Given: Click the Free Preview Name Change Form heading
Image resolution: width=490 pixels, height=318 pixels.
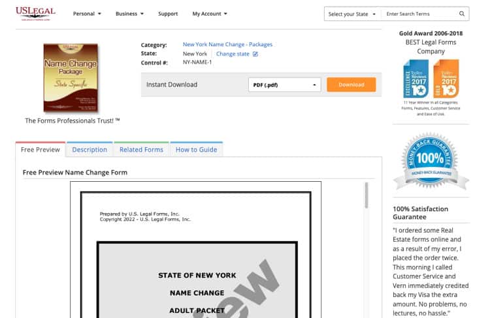Looking at the screenshot, I should [x=75, y=173].
